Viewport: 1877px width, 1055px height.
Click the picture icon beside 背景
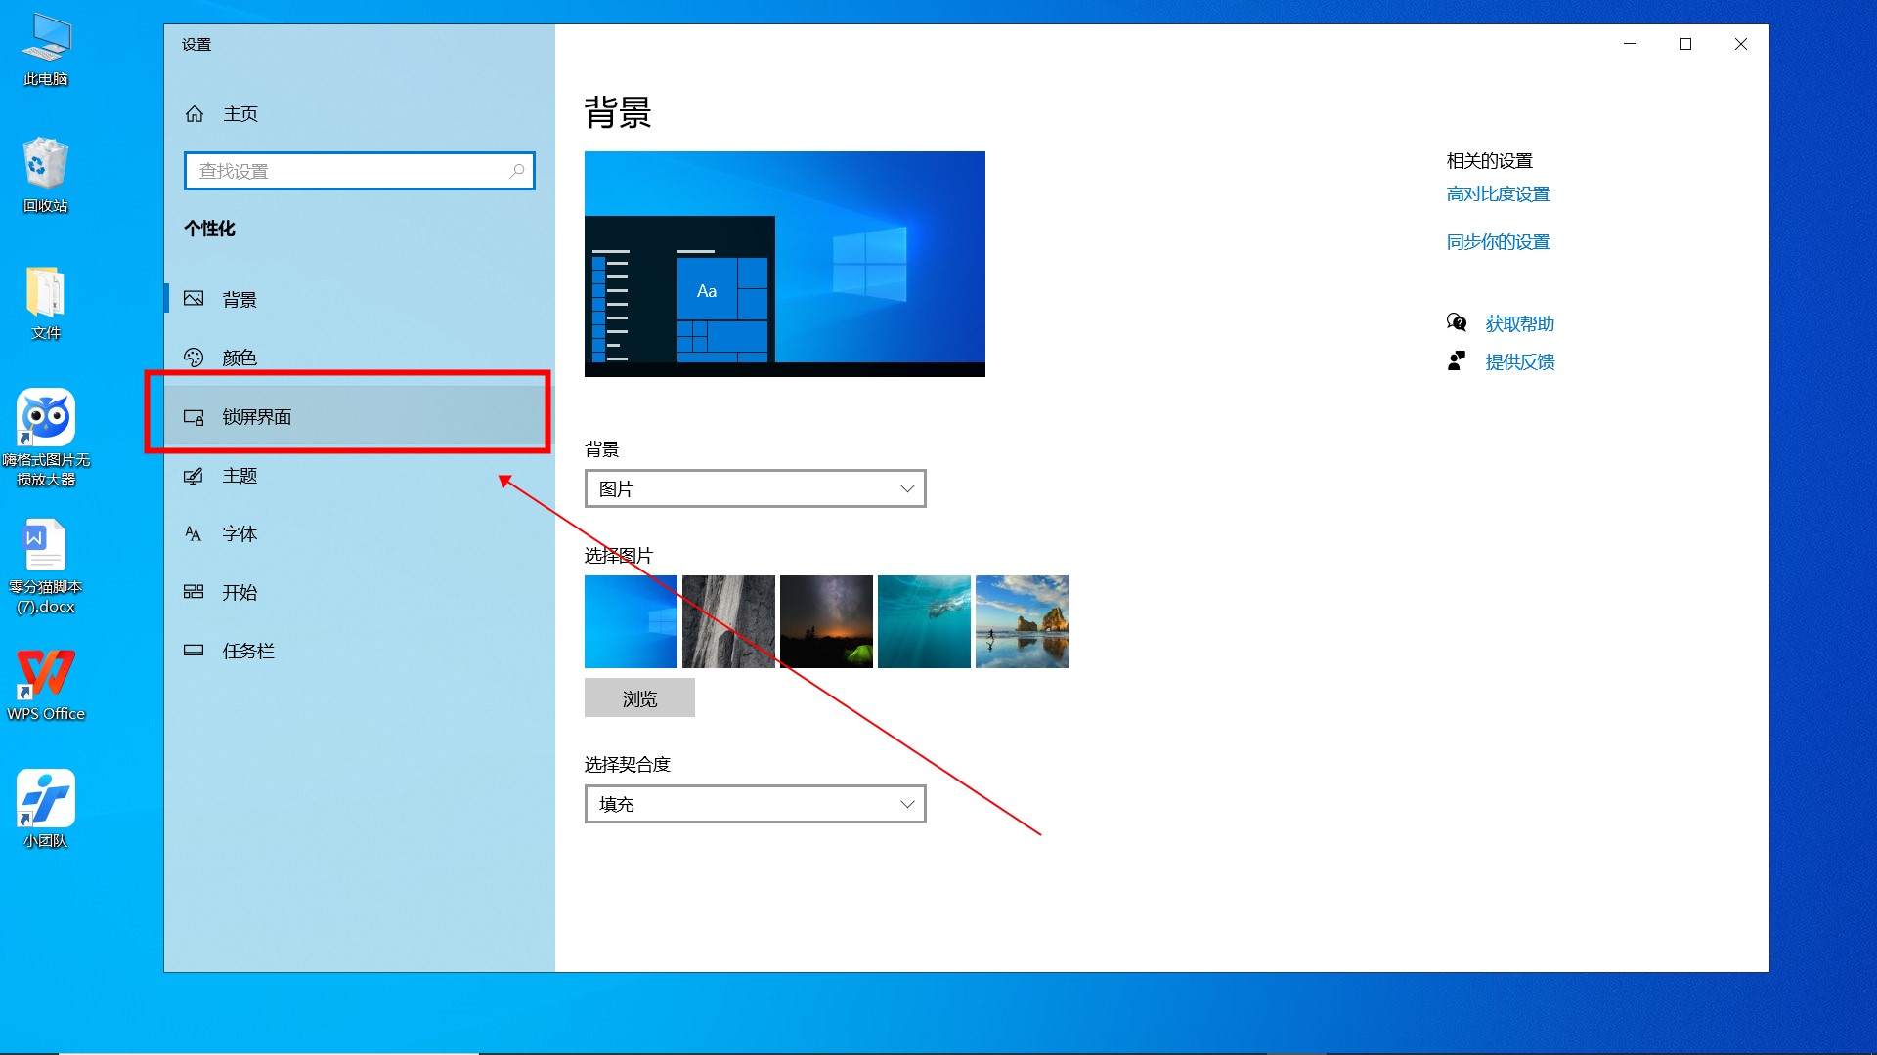[x=194, y=299]
